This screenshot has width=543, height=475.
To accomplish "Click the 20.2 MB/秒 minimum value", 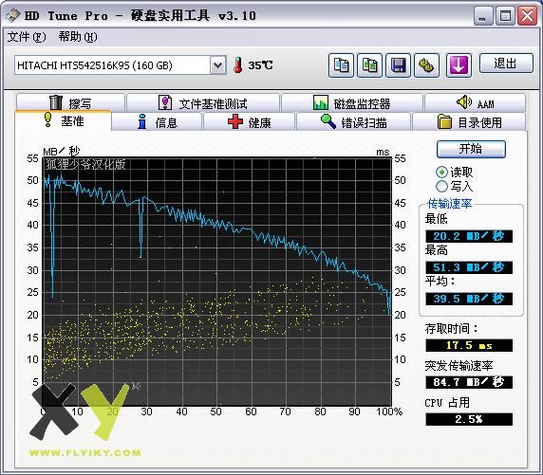I will point(469,236).
